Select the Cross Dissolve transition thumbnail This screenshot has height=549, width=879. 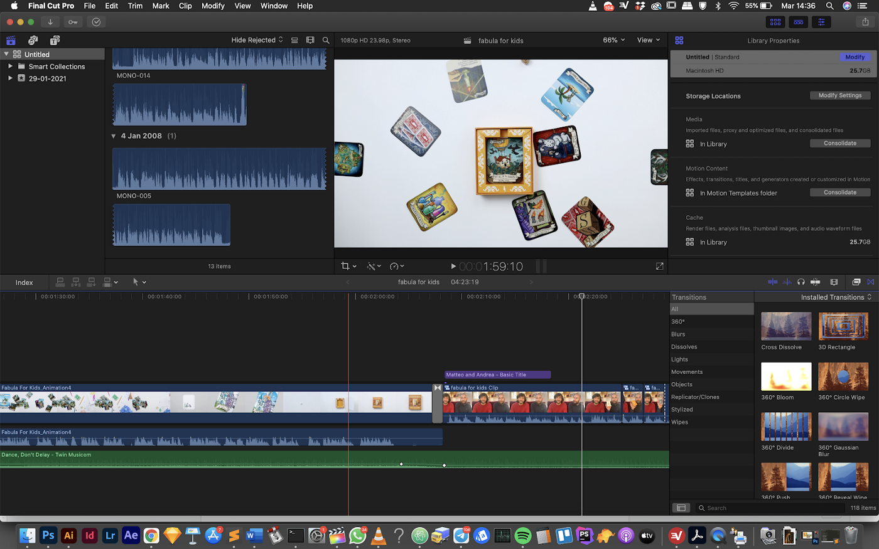(x=786, y=326)
